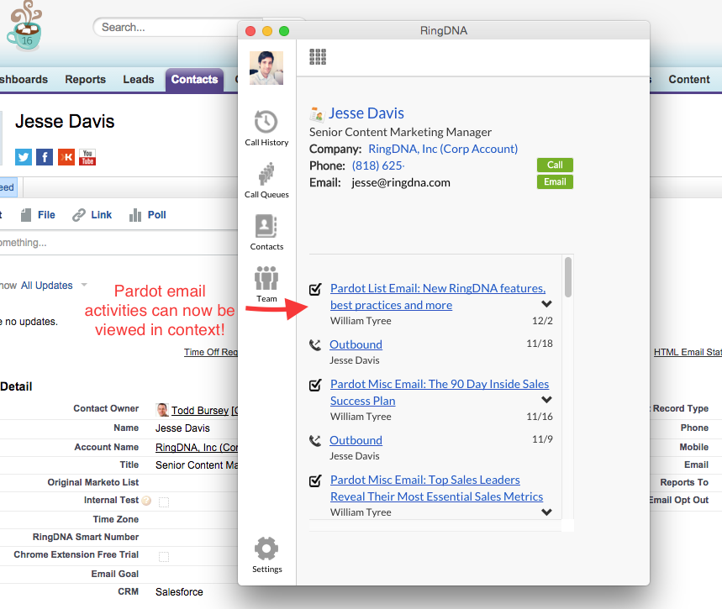
Task: Open Pardot Misc Email: Top Sales Leaders link
Action: tap(436, 488)
